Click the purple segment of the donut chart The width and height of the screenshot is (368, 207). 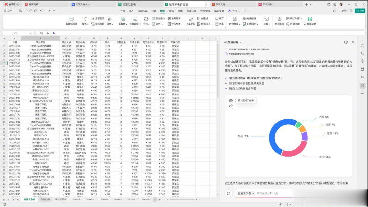click(x=305, y=136)
